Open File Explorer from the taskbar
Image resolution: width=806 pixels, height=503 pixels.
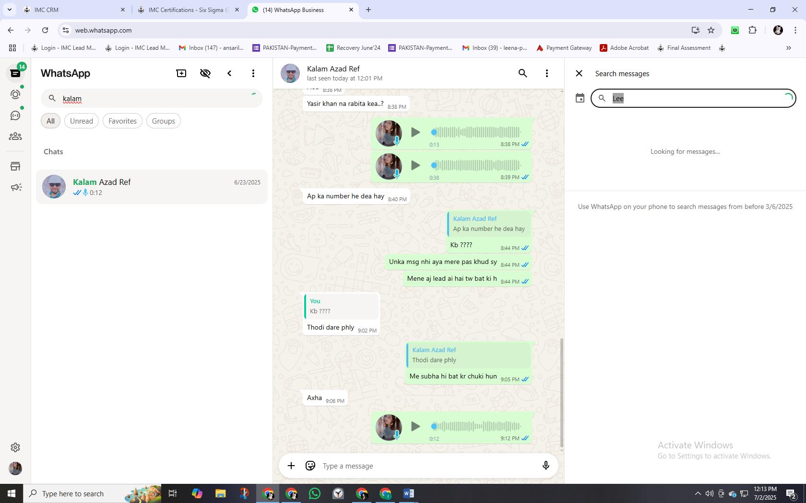coord(220,493)
